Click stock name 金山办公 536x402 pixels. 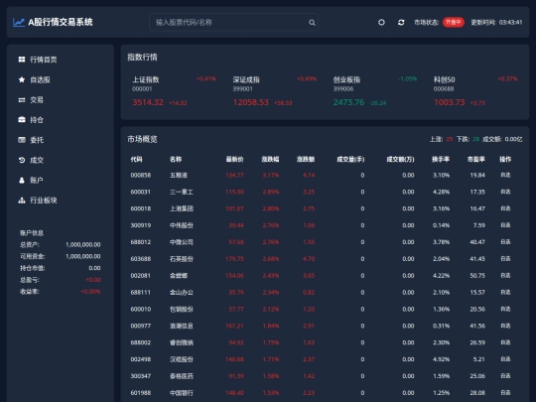[182, 292]
